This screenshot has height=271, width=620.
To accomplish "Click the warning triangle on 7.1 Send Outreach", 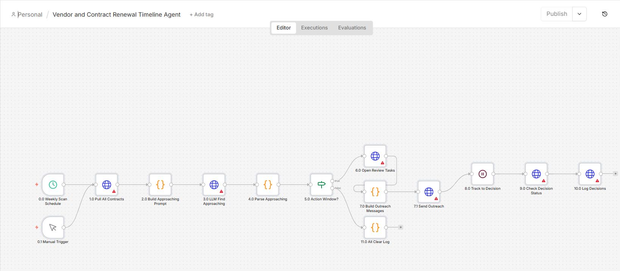I will tap(436, 198).
